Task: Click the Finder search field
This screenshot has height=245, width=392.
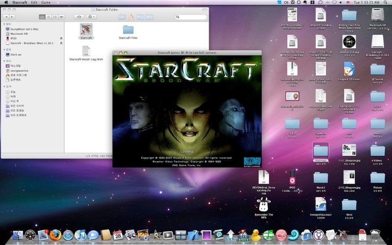Action: click(x=191, y=17)
